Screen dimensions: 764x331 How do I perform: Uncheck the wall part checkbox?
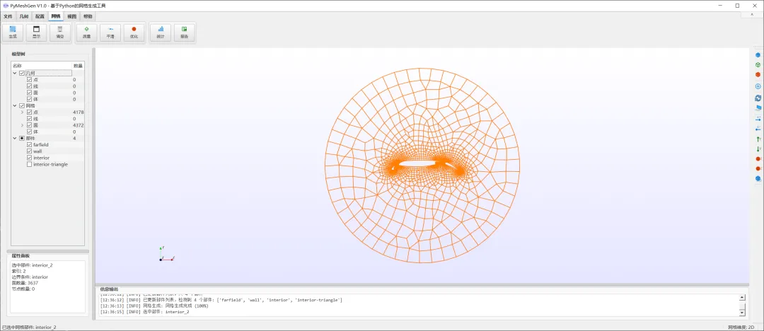[29, 151]
